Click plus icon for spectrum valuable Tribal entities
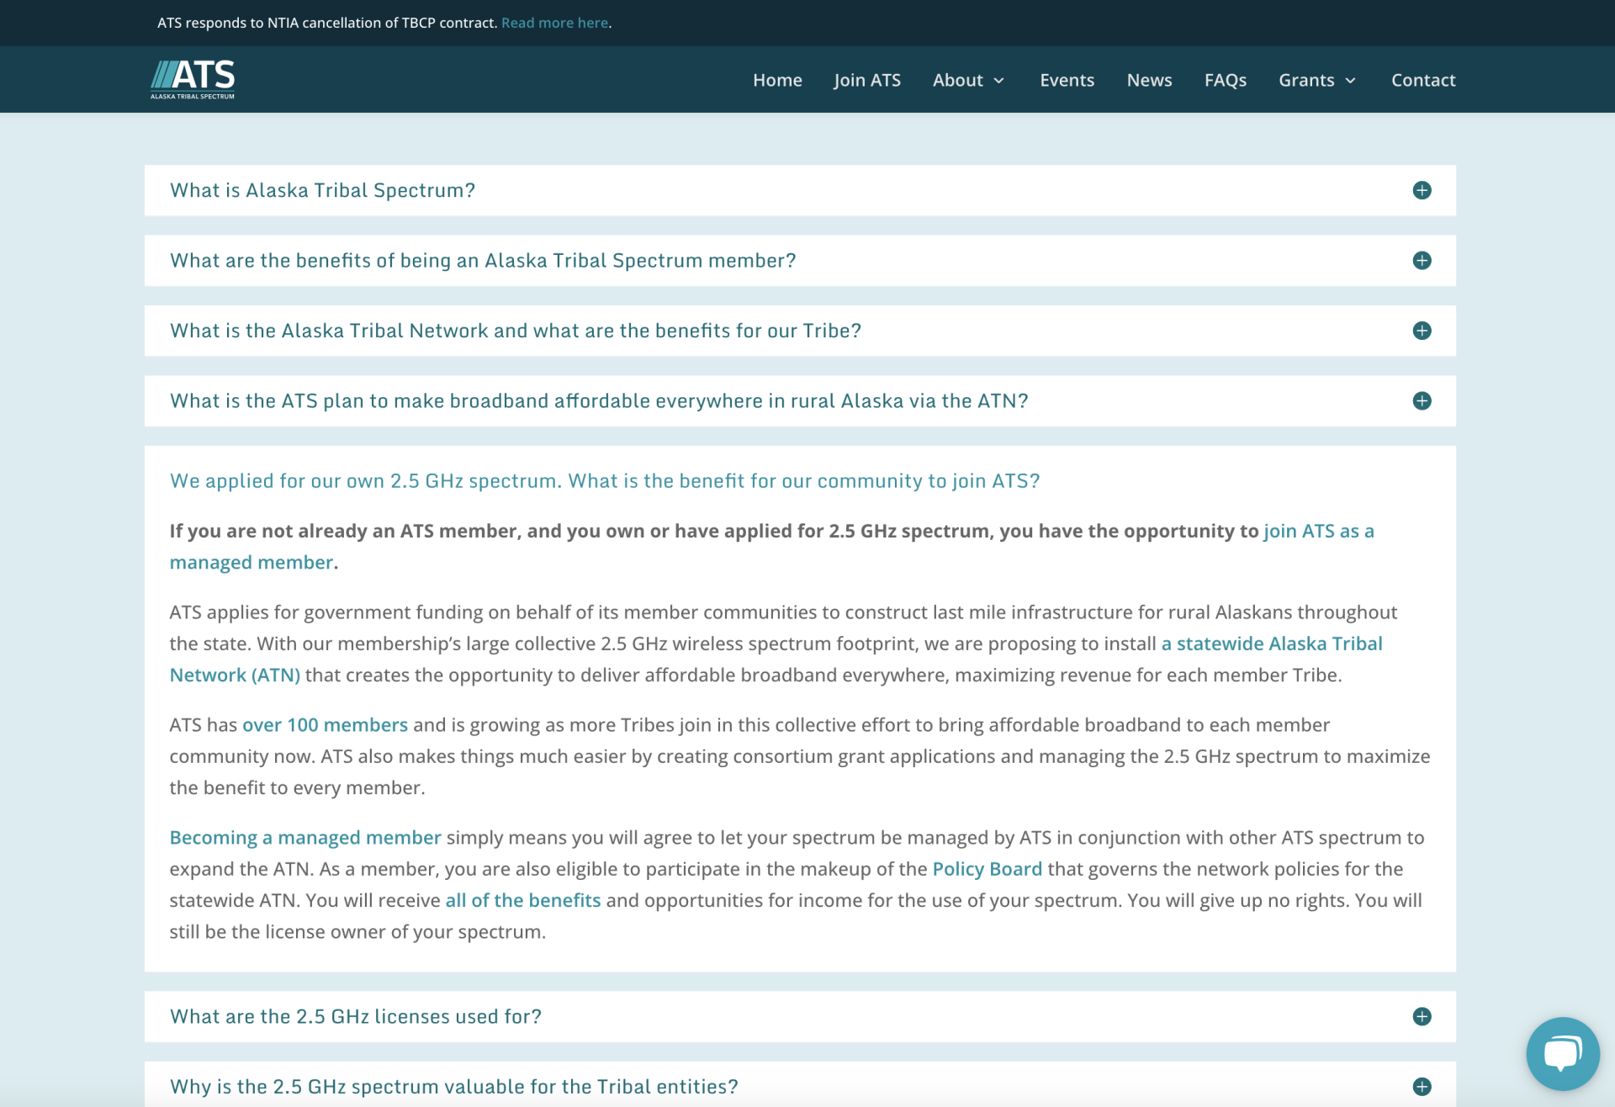This screenshot has height=1107, width=1615. (1422, 1087)
